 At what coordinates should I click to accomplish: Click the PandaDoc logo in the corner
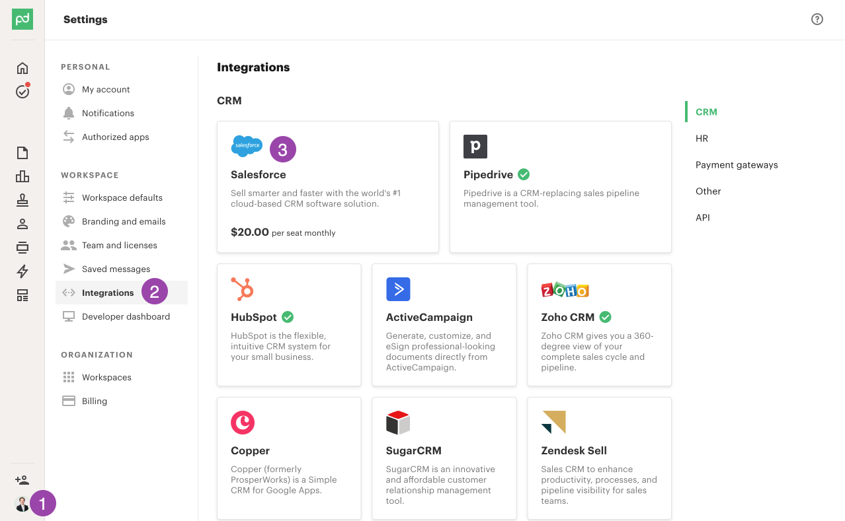[22, 19]
